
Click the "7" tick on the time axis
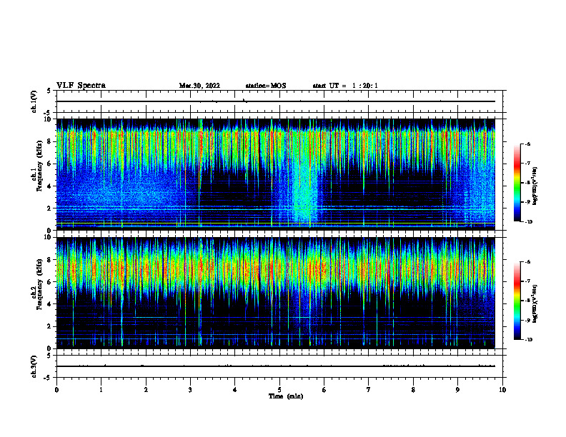(369, 390)
